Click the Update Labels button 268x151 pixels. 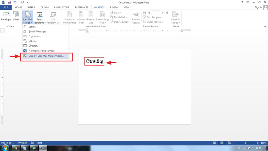[119, 22]
